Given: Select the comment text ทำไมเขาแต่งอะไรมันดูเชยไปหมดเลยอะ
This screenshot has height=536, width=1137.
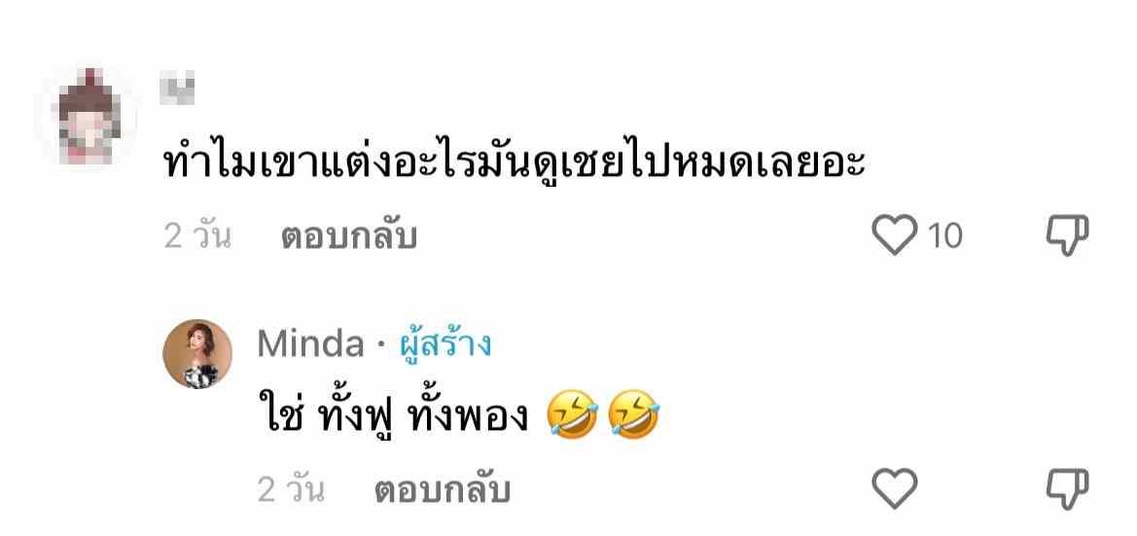Looking at the screenshot, I should (x=515, y=163).
